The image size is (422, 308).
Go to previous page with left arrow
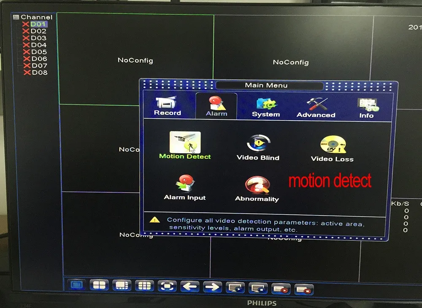[190, 286]
